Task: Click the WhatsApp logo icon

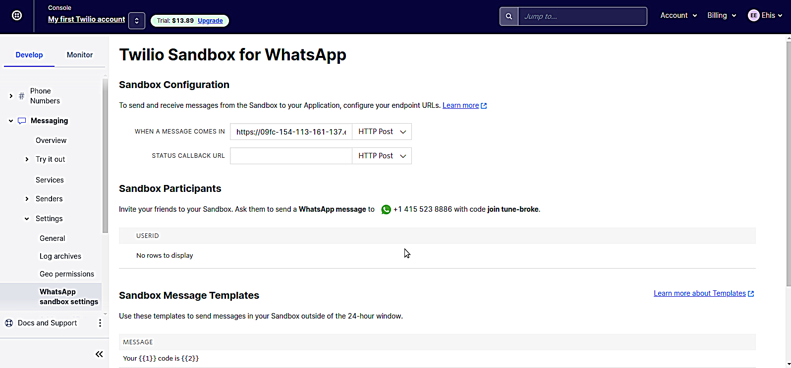Action: pyautogui.click(x=386, y=210)
